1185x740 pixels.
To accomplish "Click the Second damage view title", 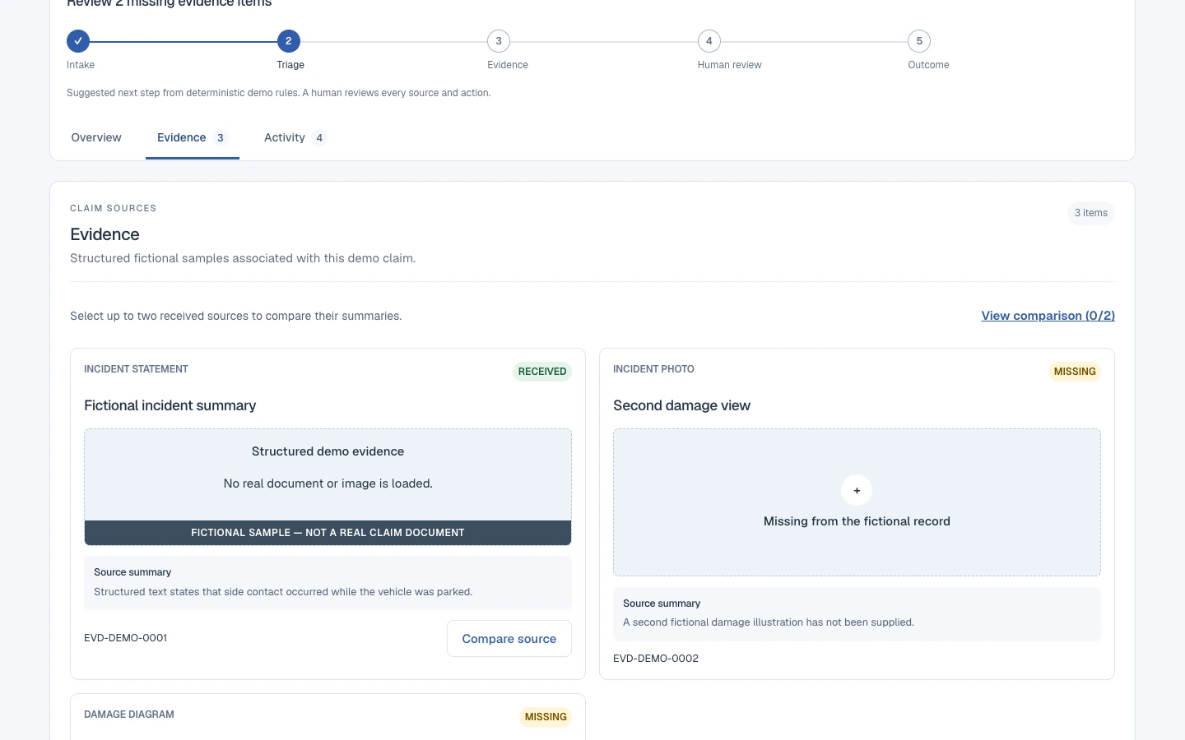I will pyautogui.click(x=681, y=405).
